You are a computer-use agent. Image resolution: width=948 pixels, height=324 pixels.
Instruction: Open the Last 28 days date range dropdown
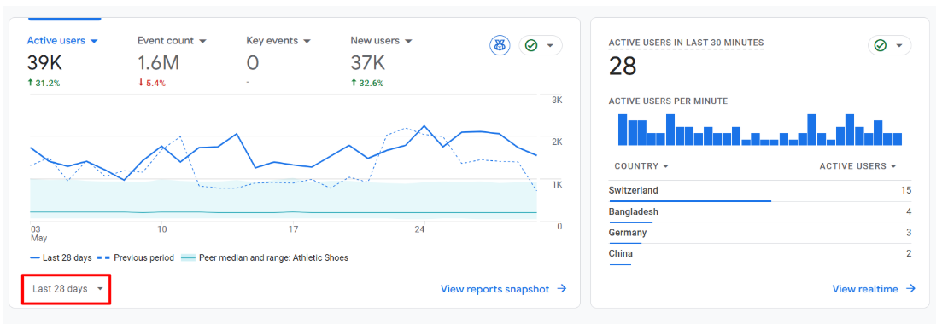[x=67, y=289]
